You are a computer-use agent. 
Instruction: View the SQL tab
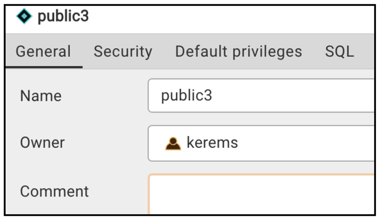tap(339, 51)
